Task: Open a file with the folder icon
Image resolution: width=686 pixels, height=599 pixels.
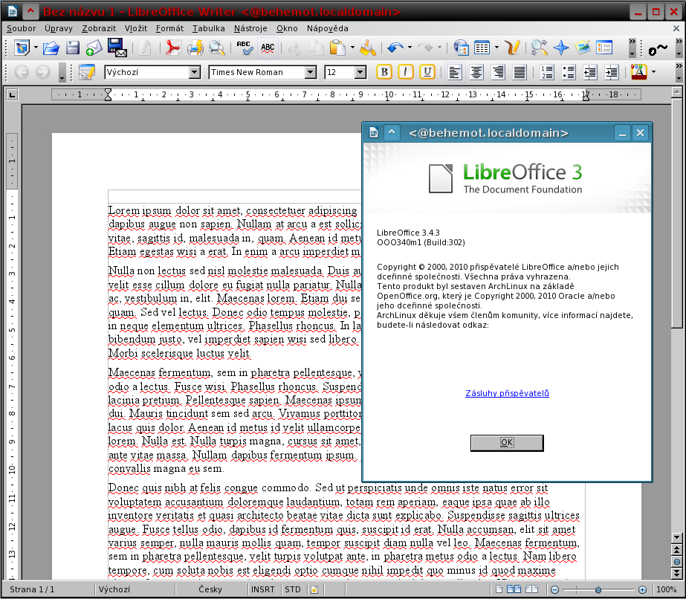Action: point(51,48)
